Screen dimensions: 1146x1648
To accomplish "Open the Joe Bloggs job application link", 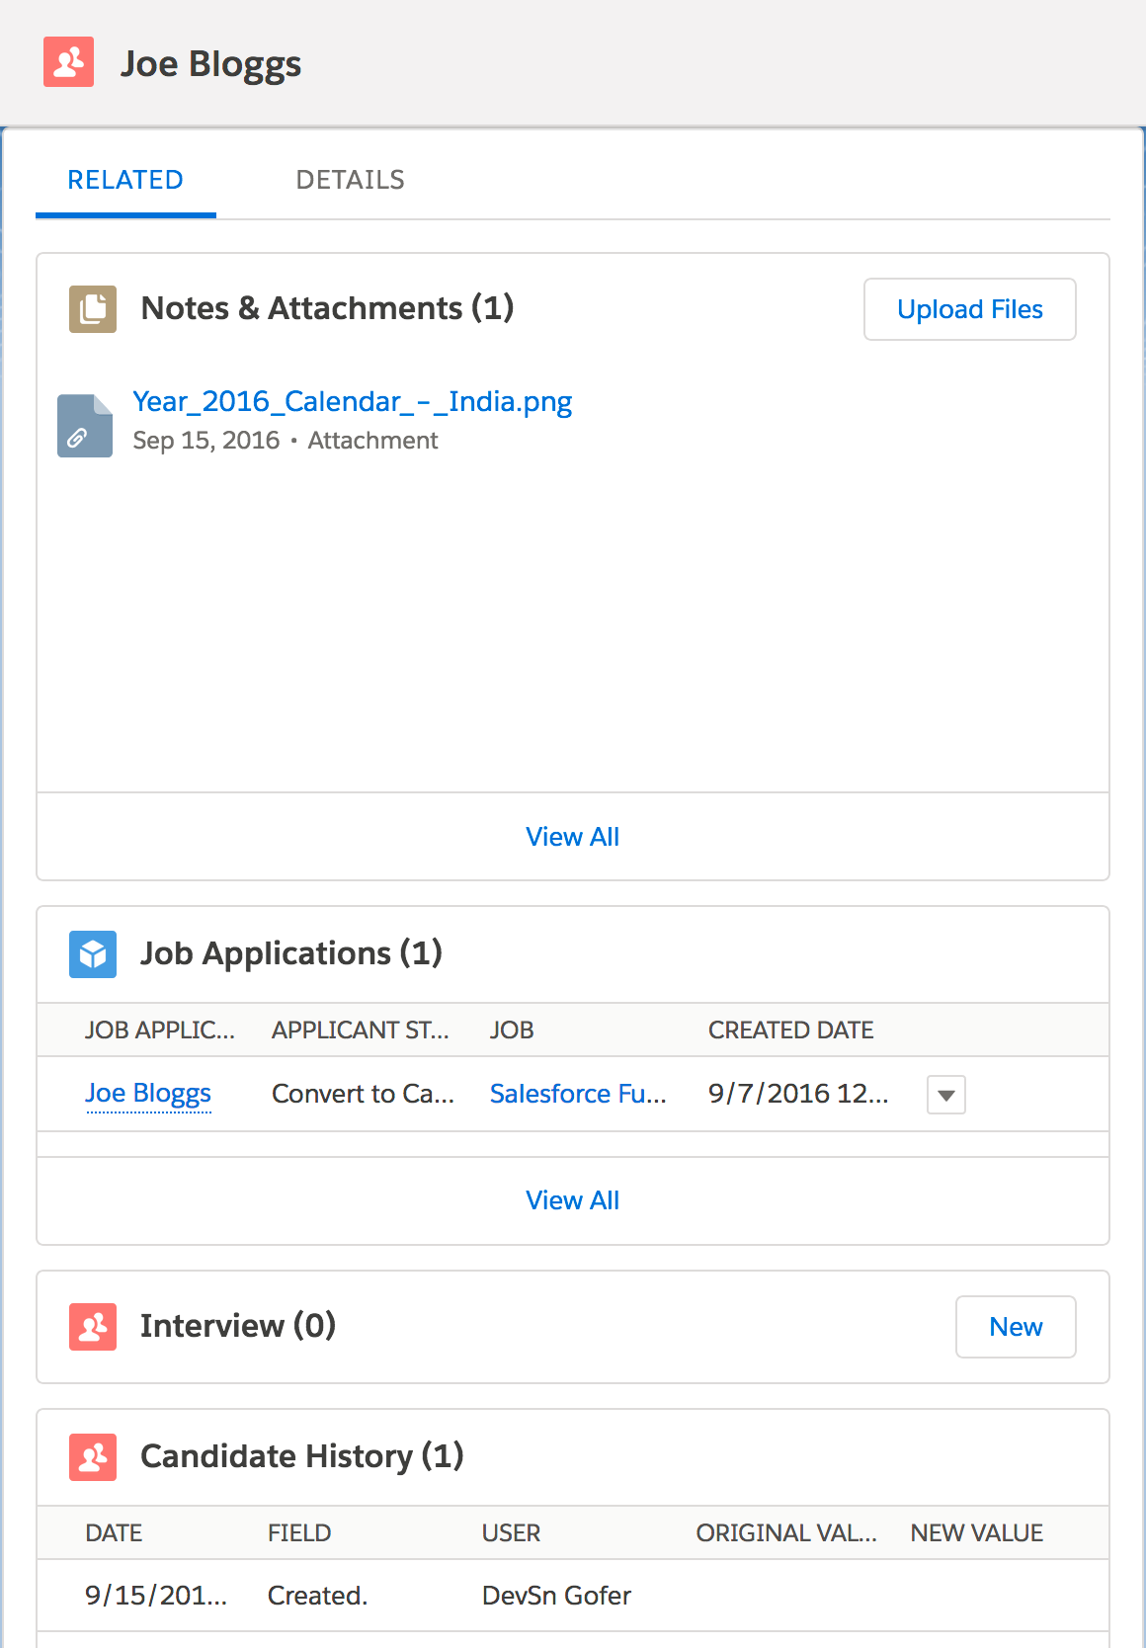I will coord(148,1094).
